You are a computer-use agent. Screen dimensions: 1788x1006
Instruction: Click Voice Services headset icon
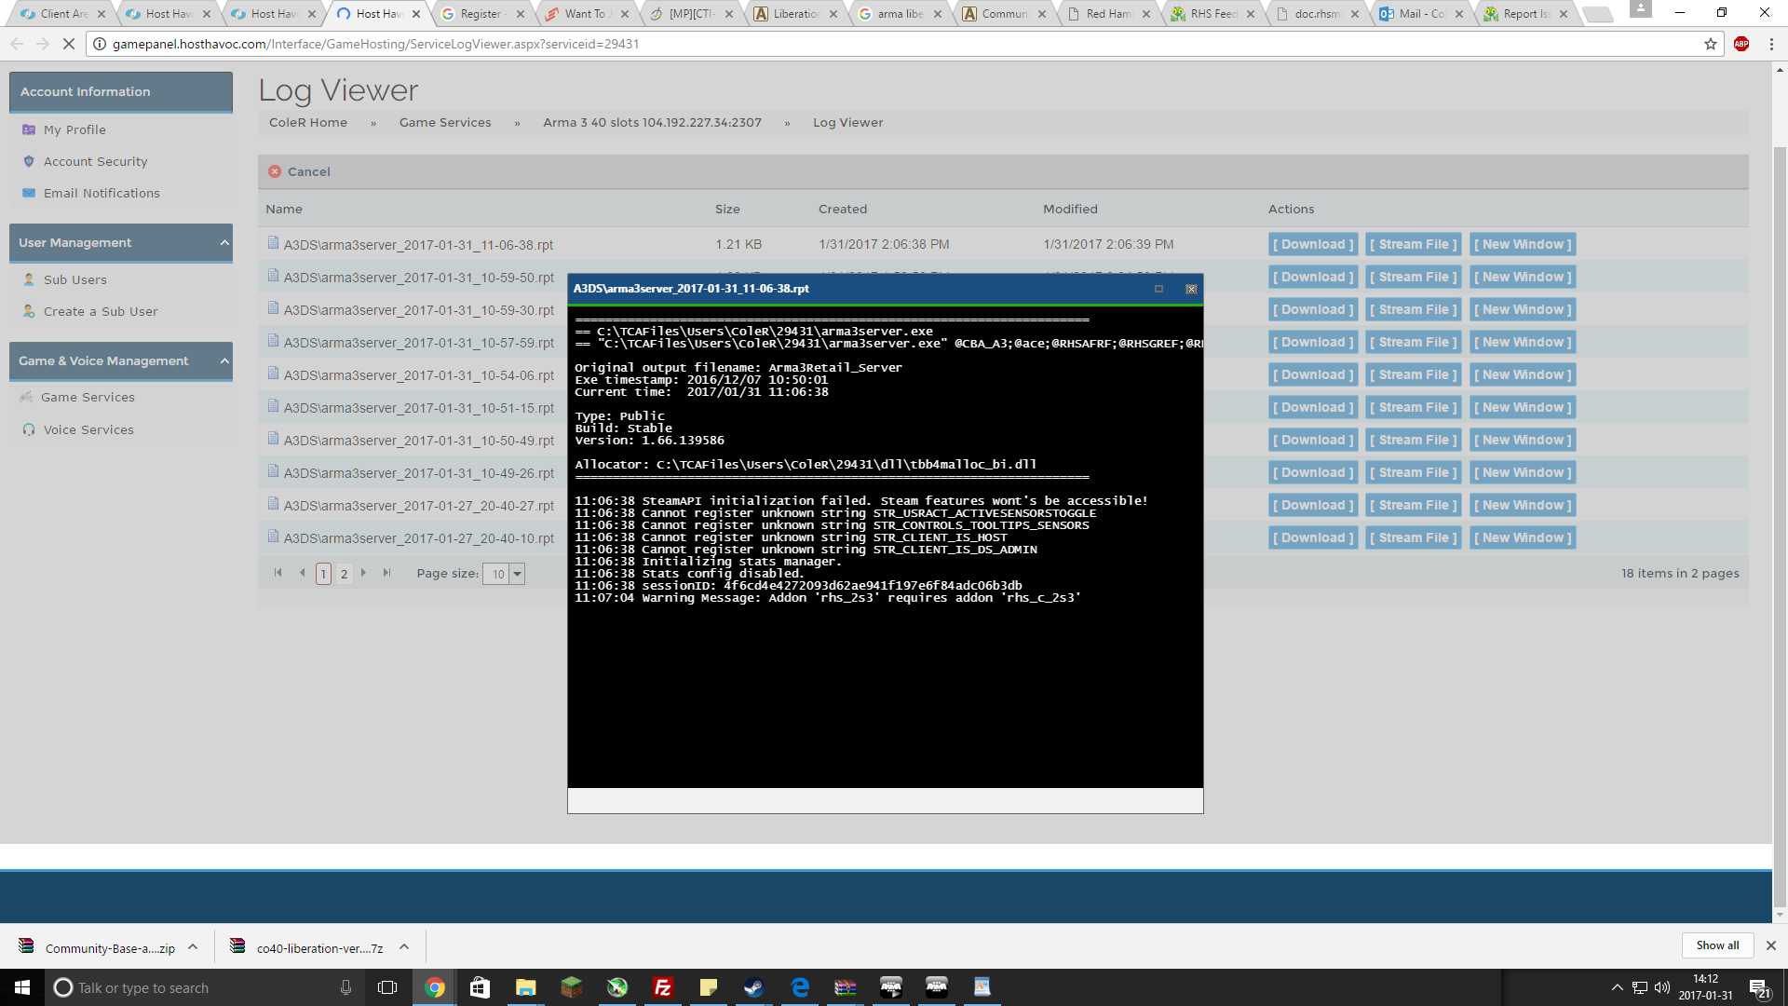coord(29,429)
